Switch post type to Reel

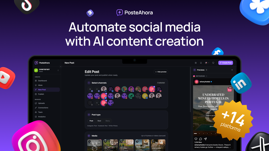pos(99,121)
